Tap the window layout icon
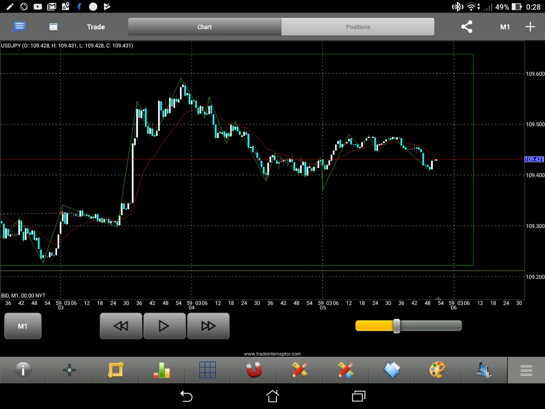 (x=53, y=27)
